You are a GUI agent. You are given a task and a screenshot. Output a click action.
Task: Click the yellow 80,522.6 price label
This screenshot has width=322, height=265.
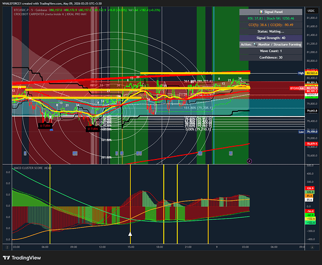(x=312, y=73)
